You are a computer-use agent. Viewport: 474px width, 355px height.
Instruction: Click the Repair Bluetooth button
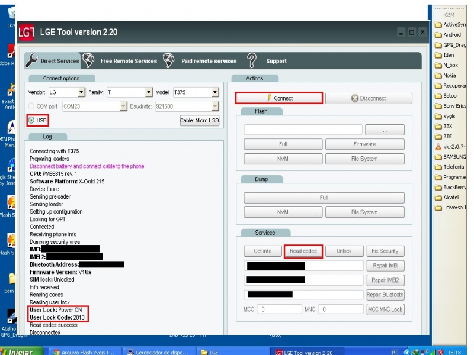pyautogui.click(x=385, y=295)
